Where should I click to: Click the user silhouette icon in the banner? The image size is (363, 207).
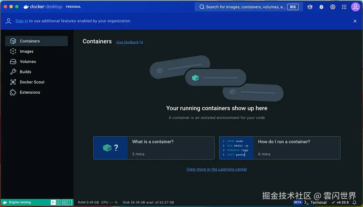(9, 21)
